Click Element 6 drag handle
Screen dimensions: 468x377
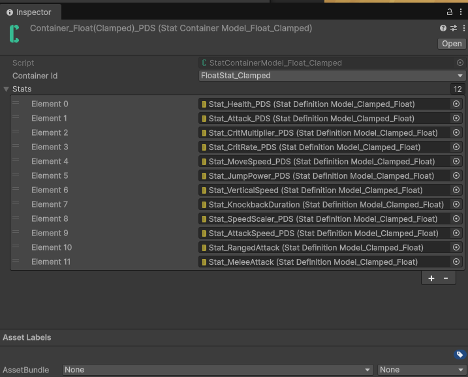click(x=16, y=188)
